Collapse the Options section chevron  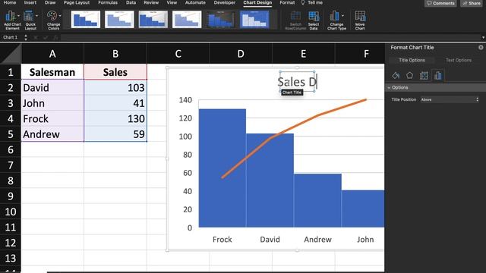click(389, 88)
